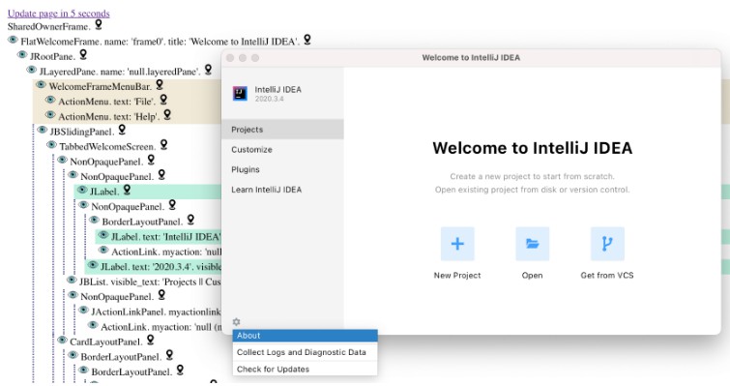Click the pin on NonOpaquePanel row directly under TabbedWelcomeScreen
The height and width of the screenshot is (386, 730).
click(151, 160)
